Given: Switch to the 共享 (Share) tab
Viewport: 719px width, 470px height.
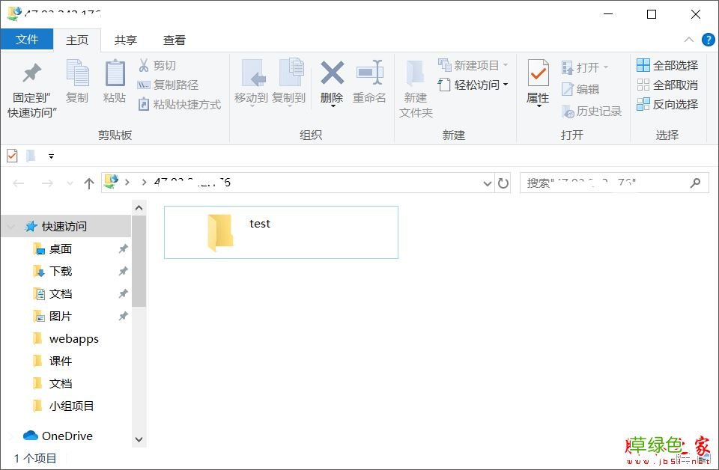Looking at the screenshot, I should pos(125,40).
